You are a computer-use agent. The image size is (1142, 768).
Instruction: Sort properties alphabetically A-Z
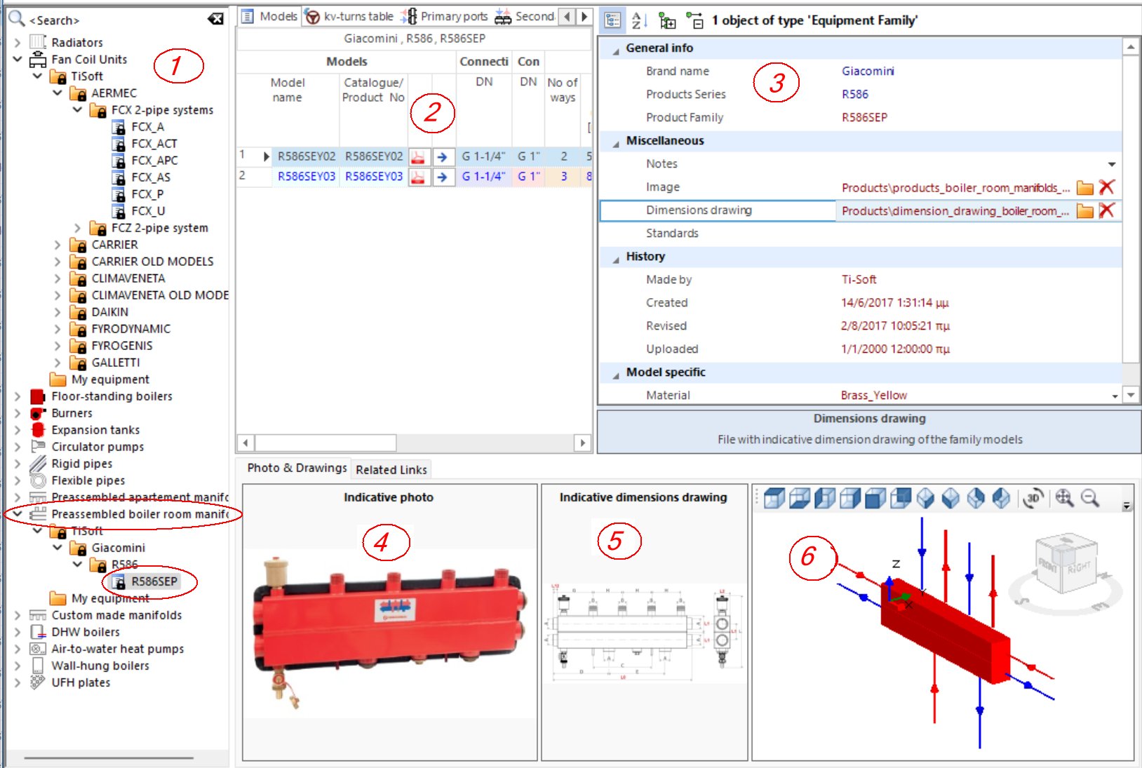point(638,21)
